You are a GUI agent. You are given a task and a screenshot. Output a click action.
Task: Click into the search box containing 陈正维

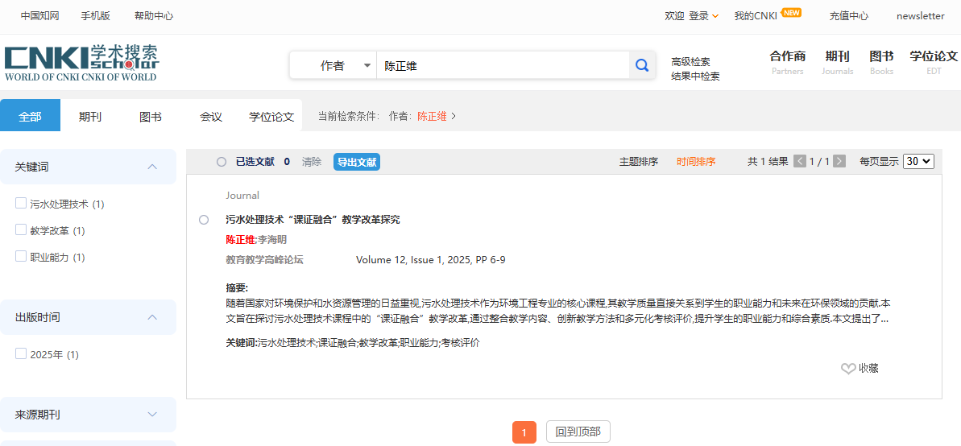tap(503, 65)
